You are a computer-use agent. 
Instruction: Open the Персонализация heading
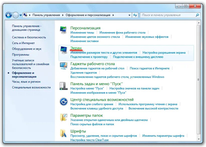(x=85, y=28)
